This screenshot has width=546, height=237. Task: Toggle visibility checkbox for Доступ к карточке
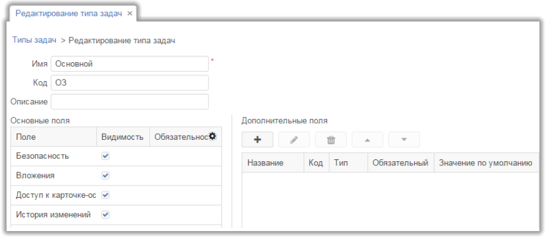106,196
